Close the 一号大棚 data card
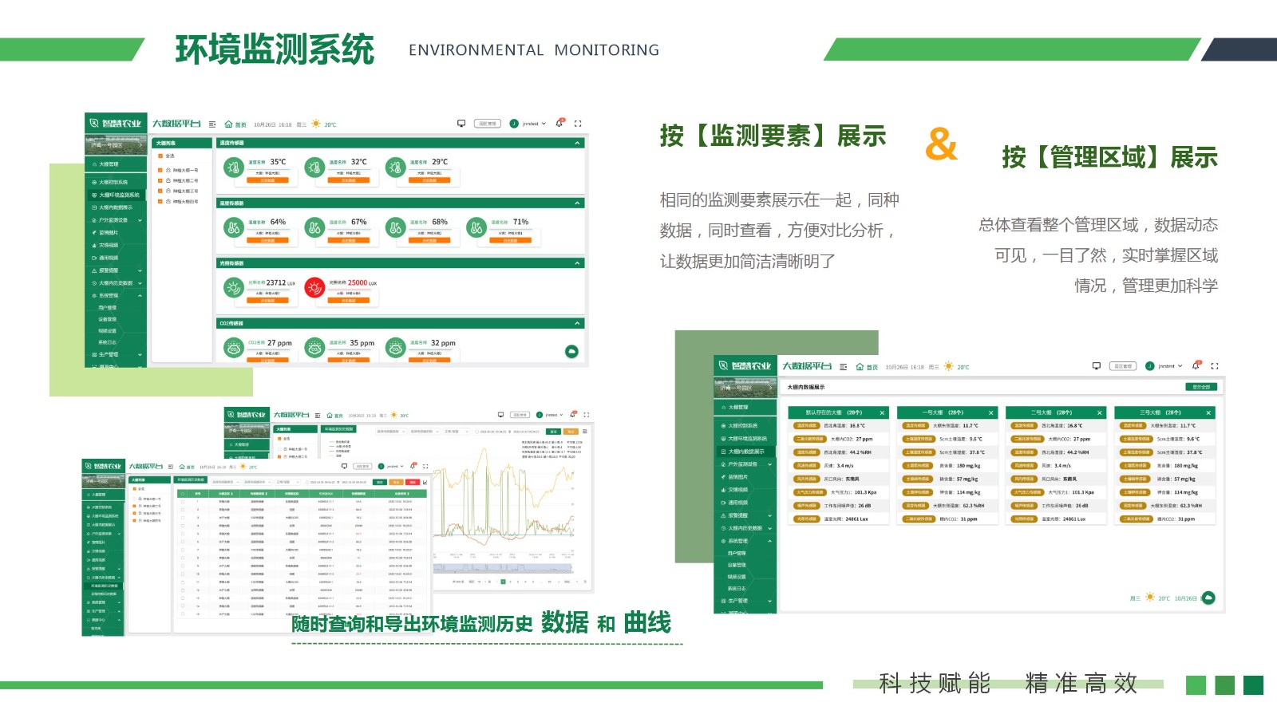Viewport: 1277px width, 718px height. (990, 413)
